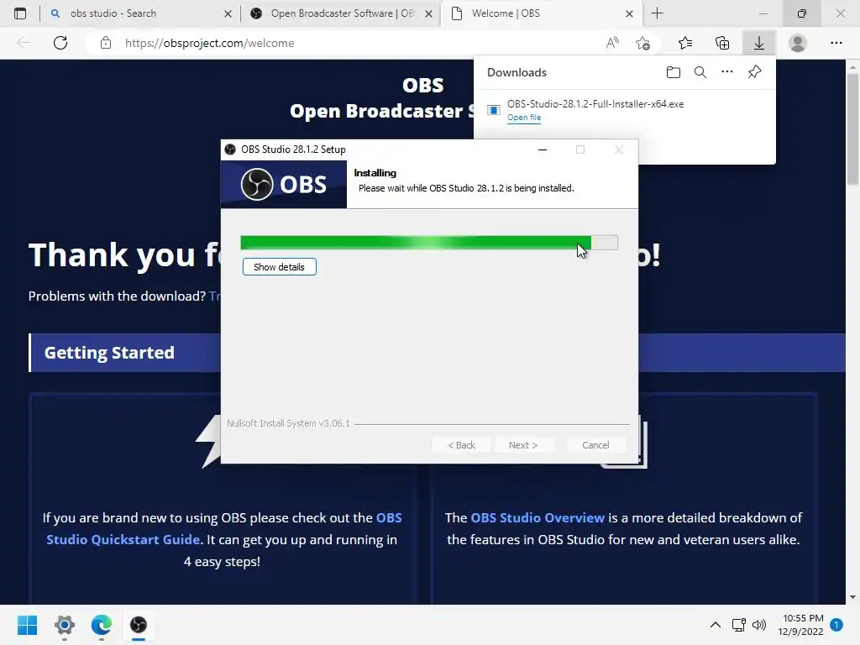Image resolution: width=860 pixels, height=645 pixels.
Task: Click the Nullsoft Install System v3.06.1 text
Action: (x=288, y=423)
